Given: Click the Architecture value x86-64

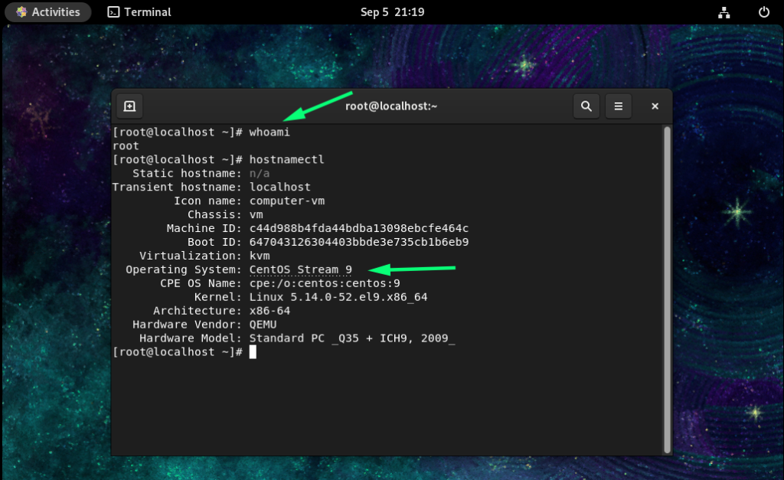Looking at the screenshot, I should click(x=269, y=311).
